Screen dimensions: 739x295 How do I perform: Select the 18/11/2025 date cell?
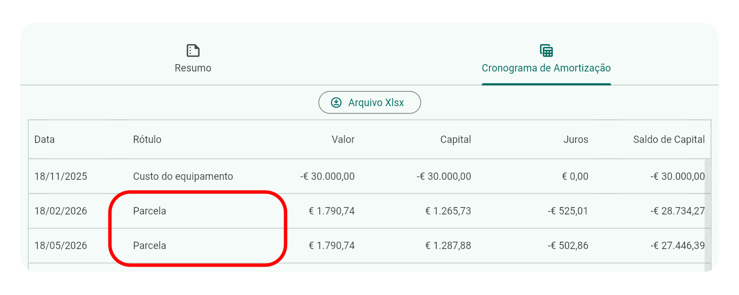tap(61, 176)
